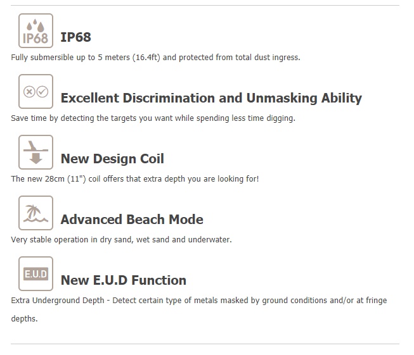Click the coil with down arrow icon
Screen dimensions: 414x355
coord(36,153)
